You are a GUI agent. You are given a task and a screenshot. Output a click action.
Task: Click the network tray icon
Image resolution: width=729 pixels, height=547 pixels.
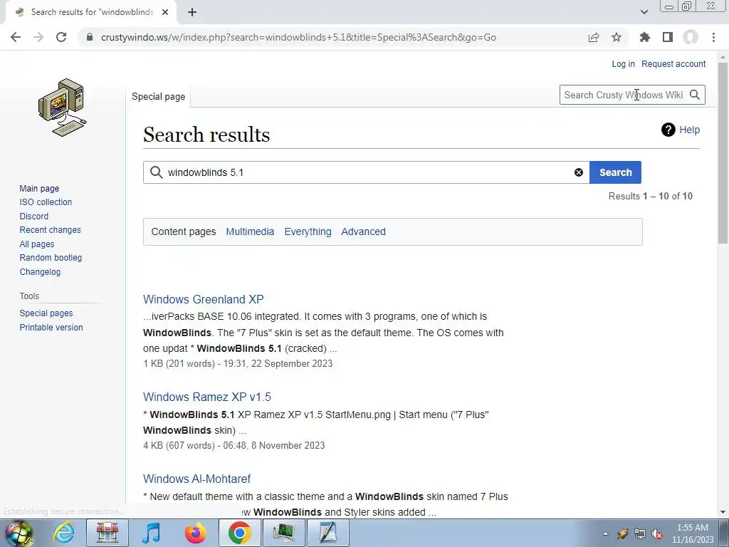pyautogui.click(x=640, y=534)
